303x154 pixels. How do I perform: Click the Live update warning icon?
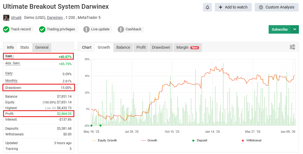(86, 30)
